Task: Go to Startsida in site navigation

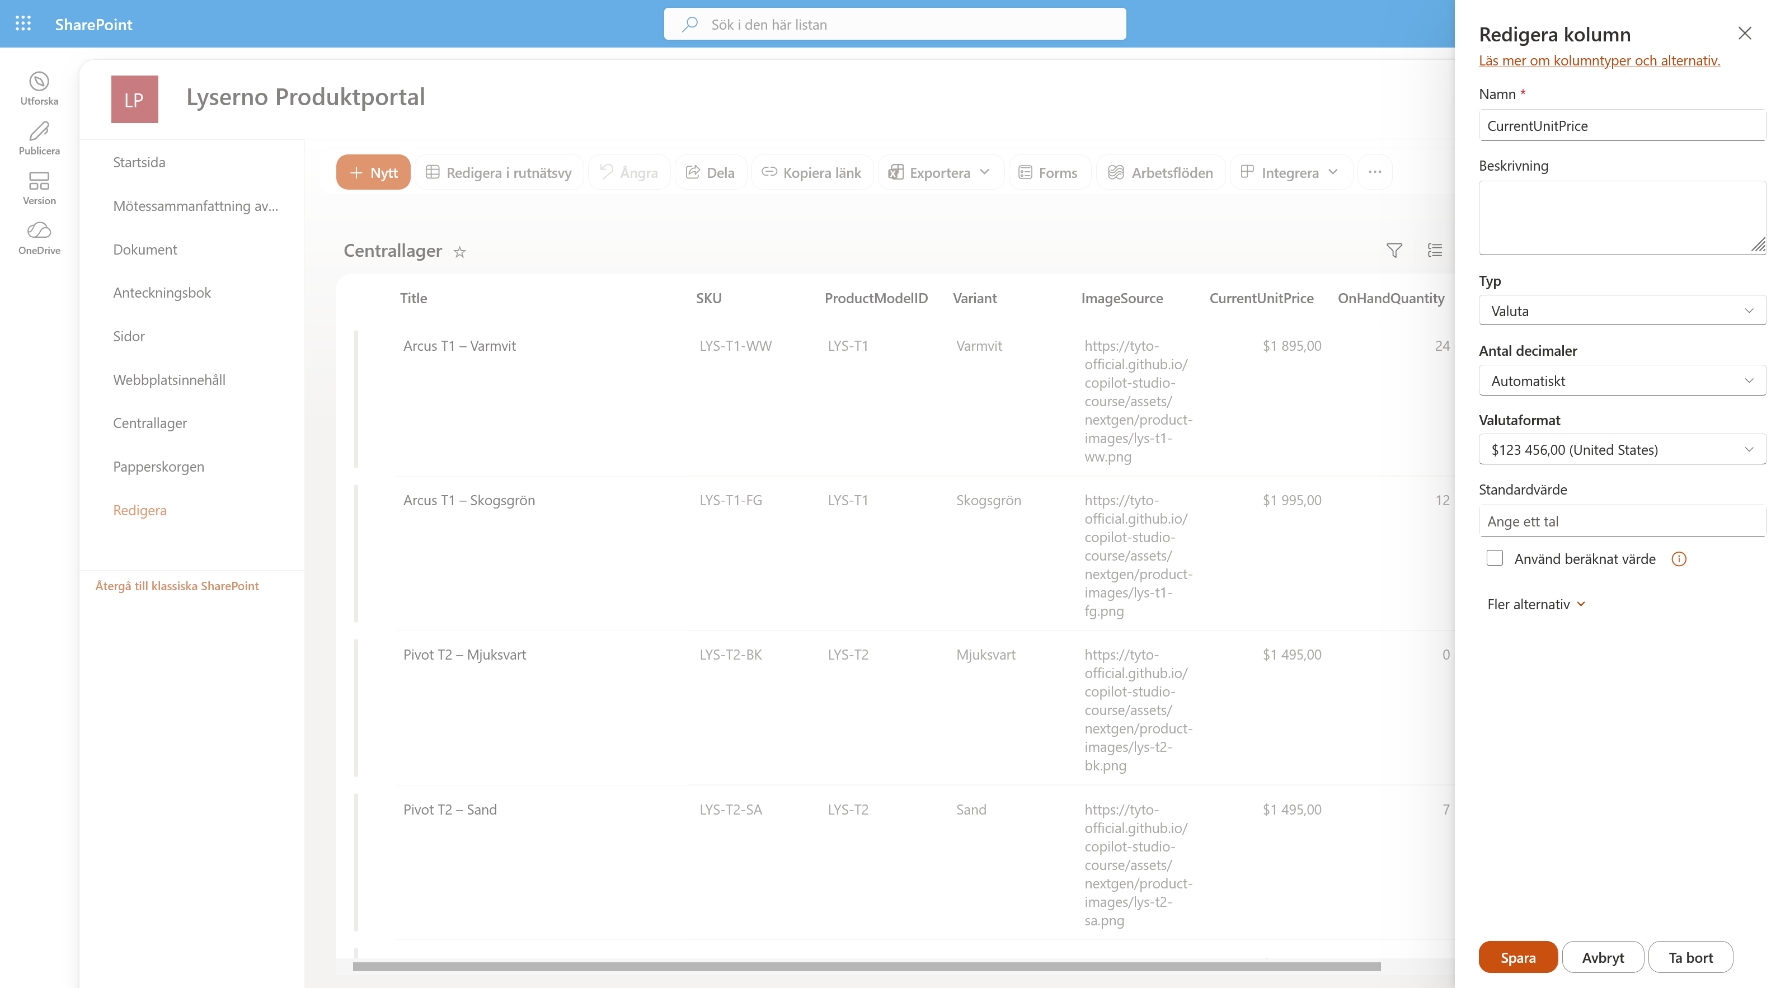Action: pyautogui.click(x=139, y=162)
